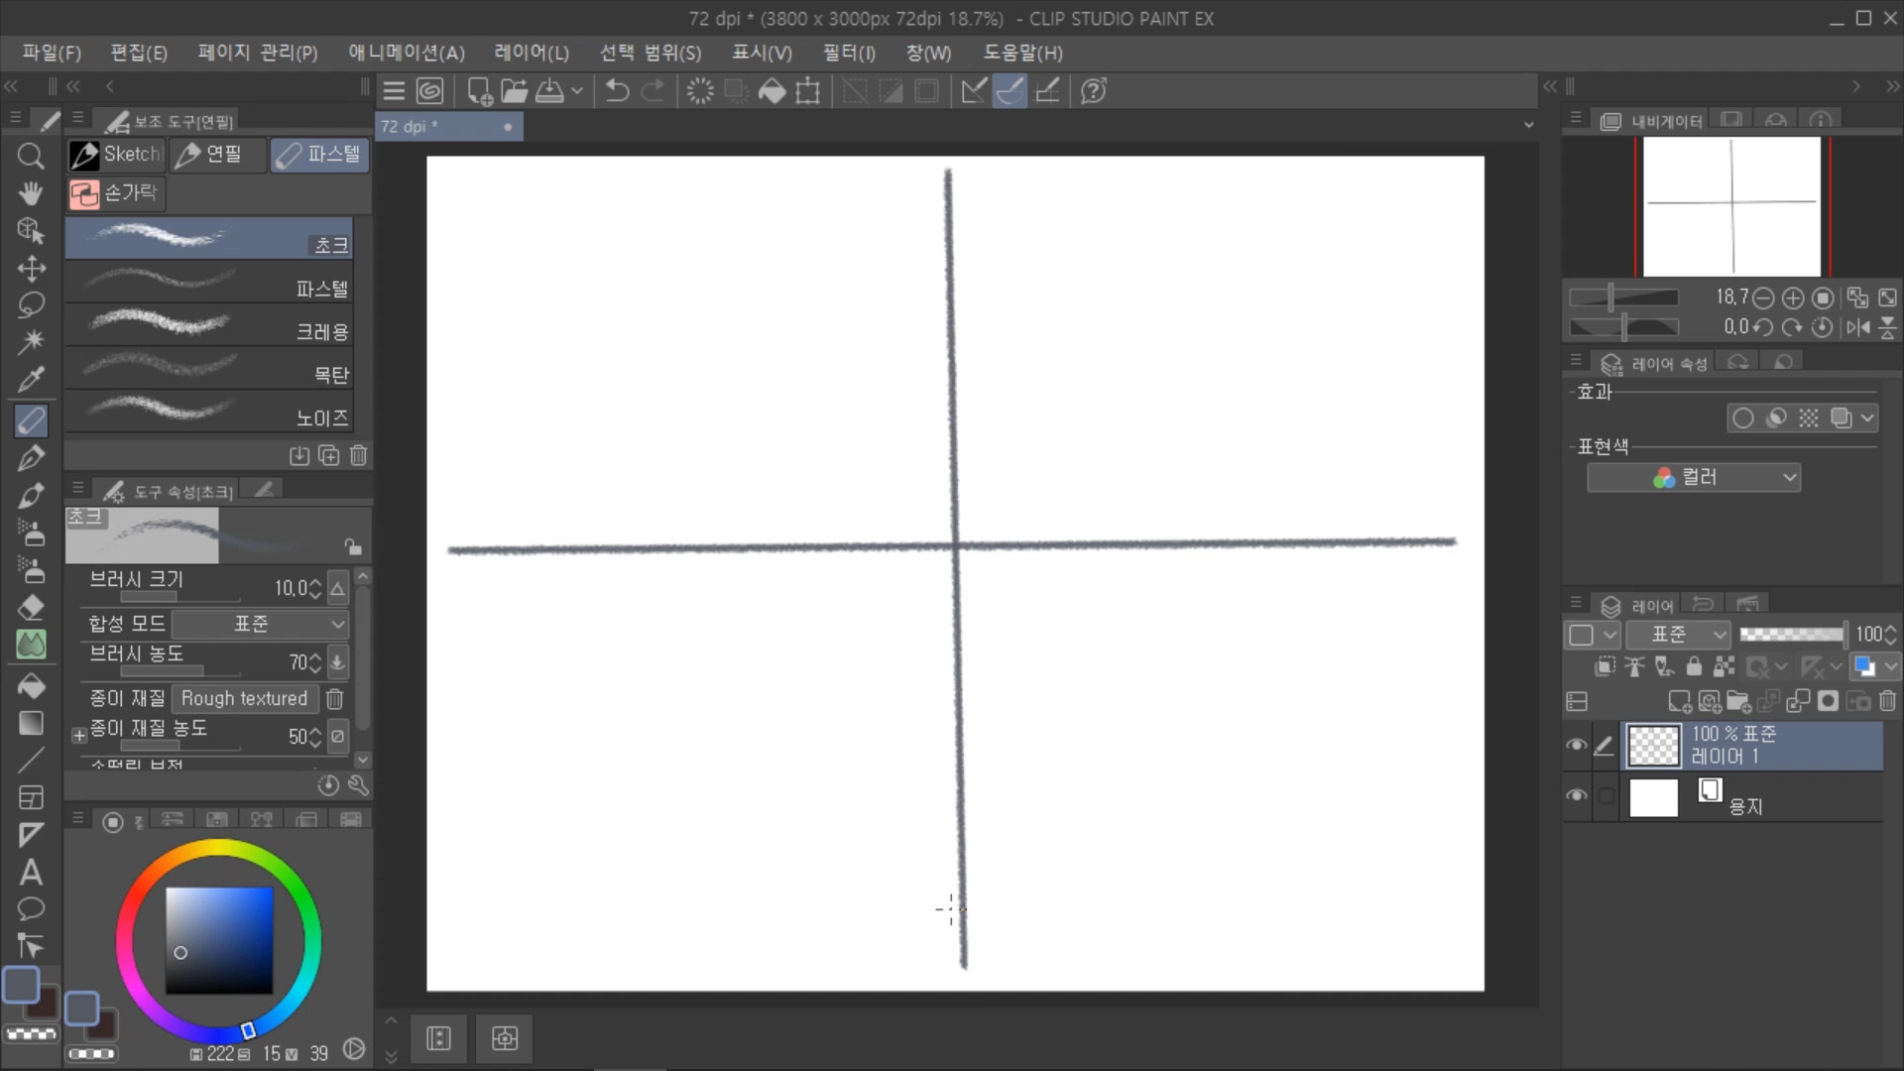Choose the 크레용 brush from the list
1904x1071 pixels.
coord(208,326)
